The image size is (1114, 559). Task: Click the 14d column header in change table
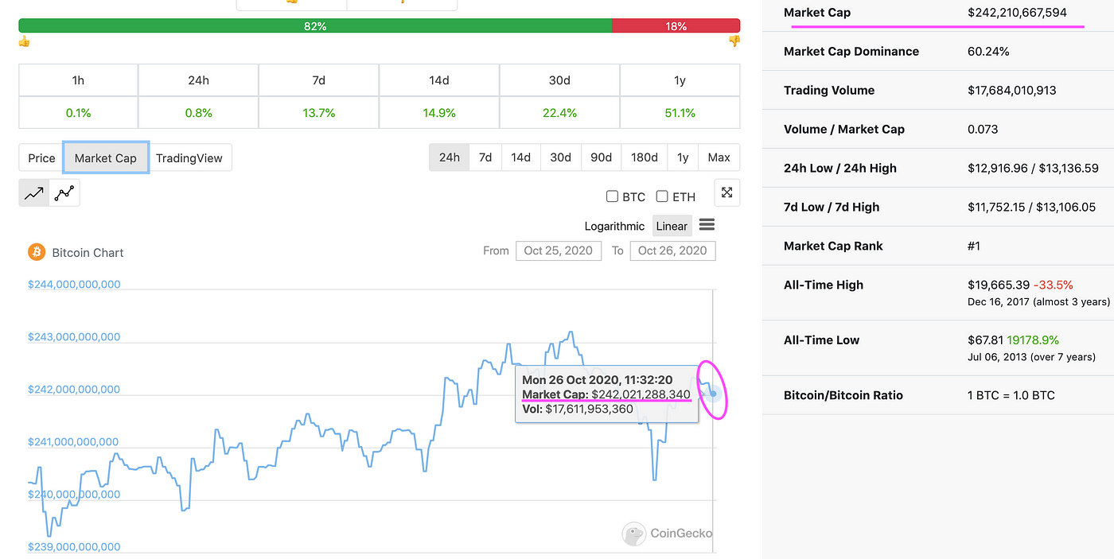(x=439, y=80)
